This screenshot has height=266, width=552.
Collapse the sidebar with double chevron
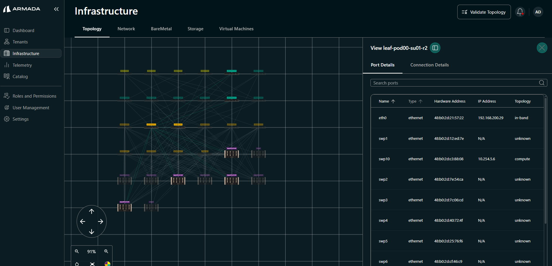(56, 9)
